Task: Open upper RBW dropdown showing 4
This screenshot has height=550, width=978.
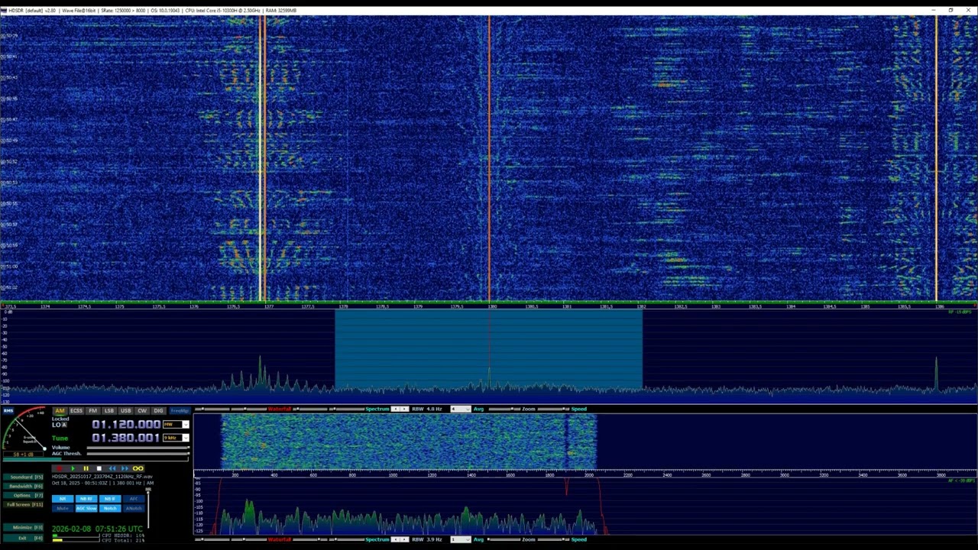Action: [x=461, y=409]
